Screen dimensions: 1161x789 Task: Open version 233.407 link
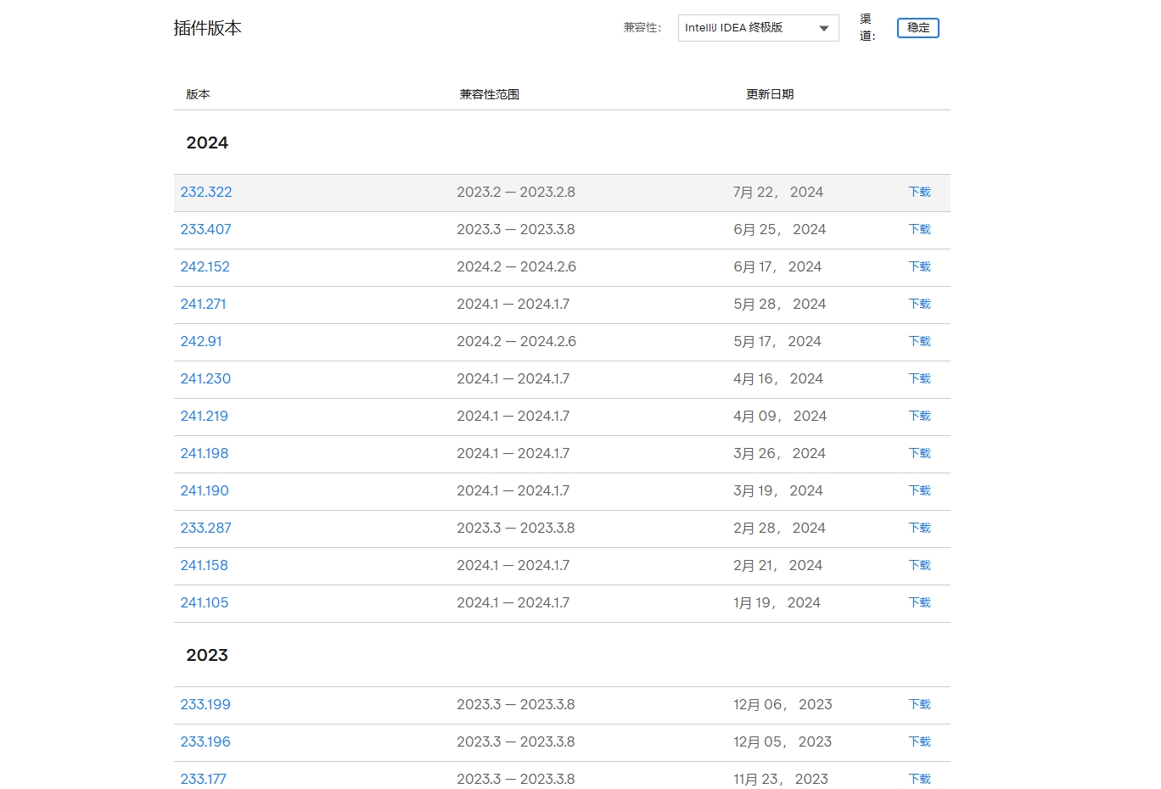coord(206,230)
